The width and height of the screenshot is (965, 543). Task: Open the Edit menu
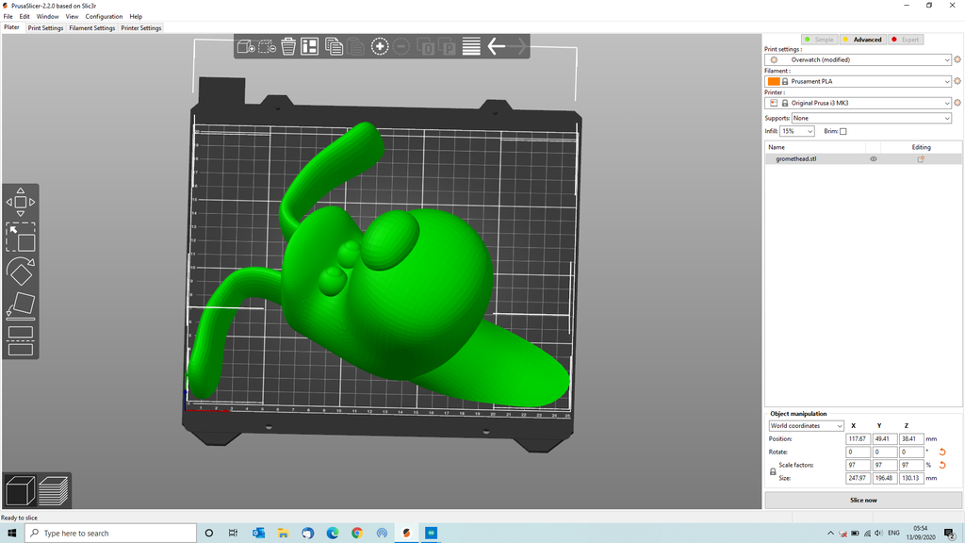click(25, 17)
